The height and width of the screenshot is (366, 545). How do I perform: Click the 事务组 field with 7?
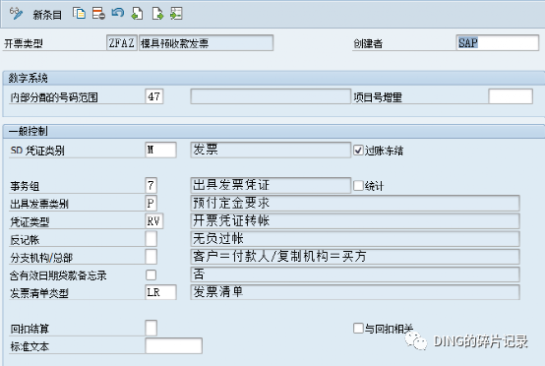[151, 185]
